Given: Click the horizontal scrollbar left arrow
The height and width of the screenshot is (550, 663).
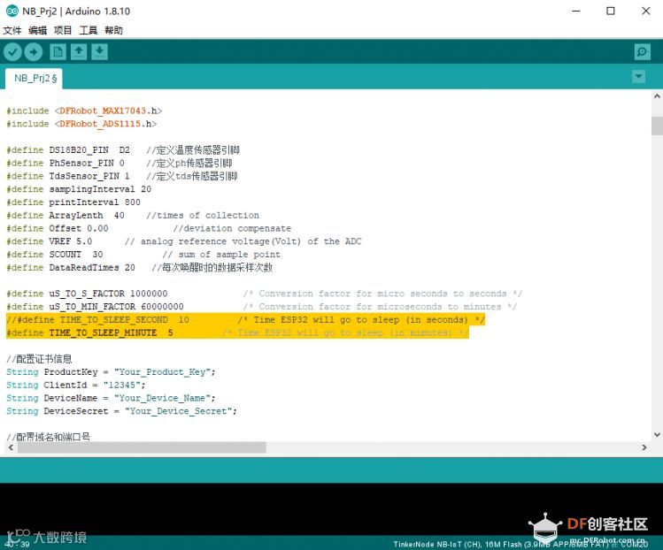Looking at the screenshot, I should [11, 447].
